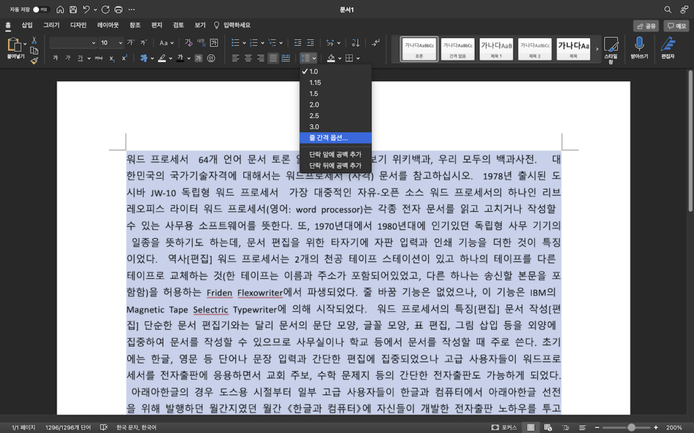Toggle strikethrough formatting

pos(99,58)
